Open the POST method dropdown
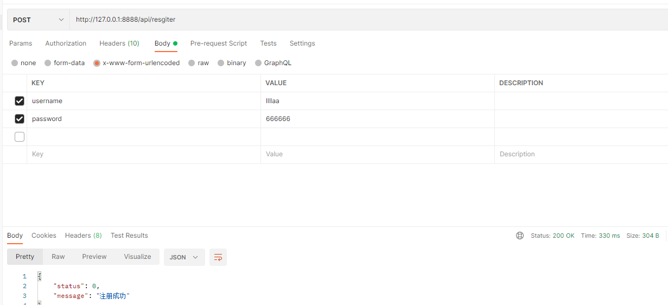668x305 pixels. click(38, 20)
